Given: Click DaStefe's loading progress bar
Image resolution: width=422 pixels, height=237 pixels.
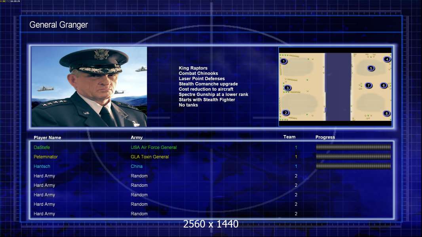Looking at the screenshot, I should [354, 147].
